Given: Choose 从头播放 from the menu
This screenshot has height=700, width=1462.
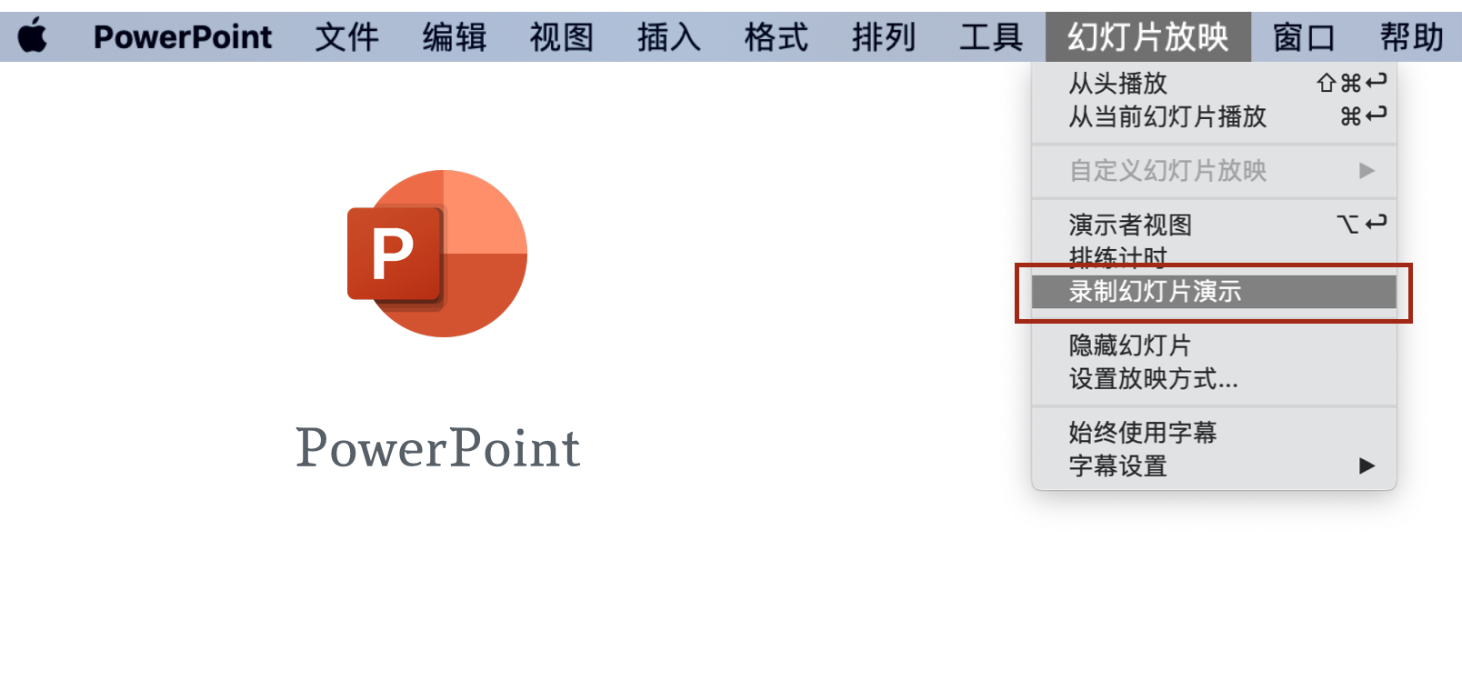Looking at the screenshot, I should tap(1214, 84).
